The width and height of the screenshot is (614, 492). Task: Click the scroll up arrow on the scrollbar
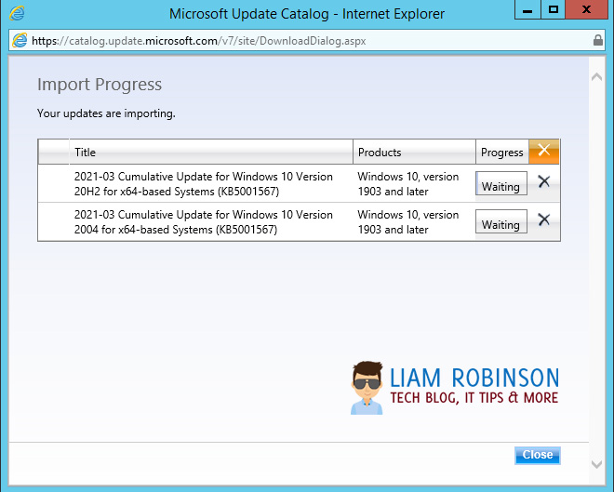click(596, 77)
